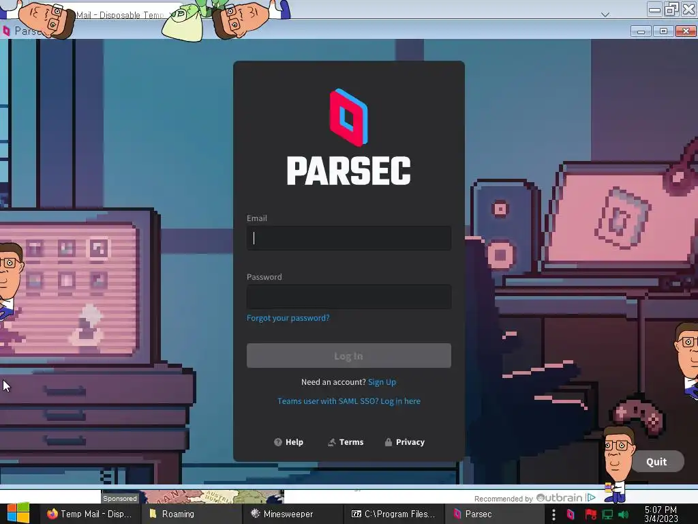Open the Privacy link
698x524 pixels.
404,442
